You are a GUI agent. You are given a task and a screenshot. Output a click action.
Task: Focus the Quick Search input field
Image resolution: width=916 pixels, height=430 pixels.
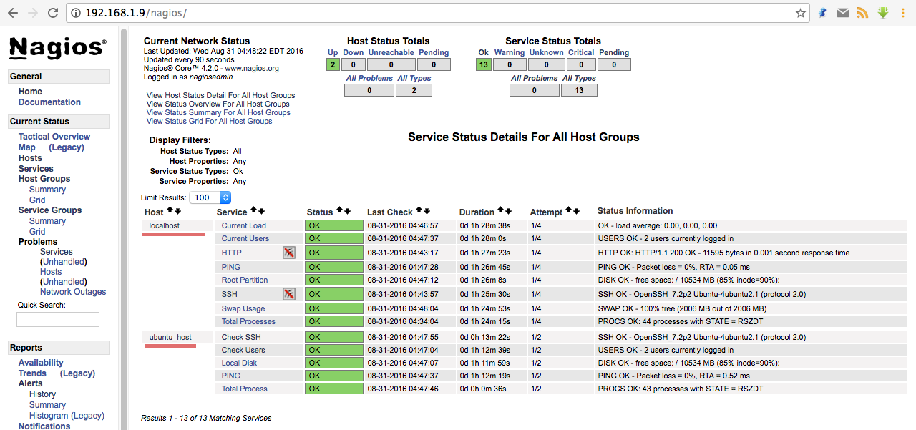(58, 319)
